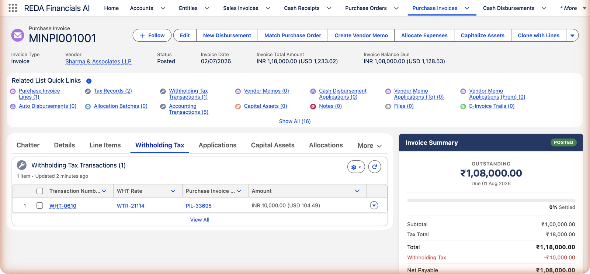The height and width of the screenshot is (274, 590).
Task: Click the Auto Disbursements icon
Action: point(13,106)
